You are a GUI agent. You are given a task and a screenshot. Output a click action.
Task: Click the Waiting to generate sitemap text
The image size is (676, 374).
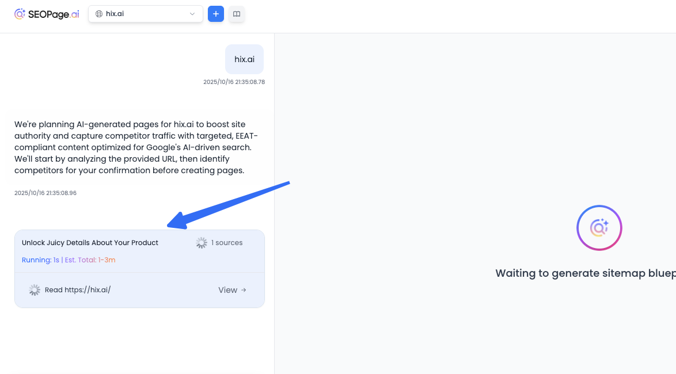tap(585, 273)
